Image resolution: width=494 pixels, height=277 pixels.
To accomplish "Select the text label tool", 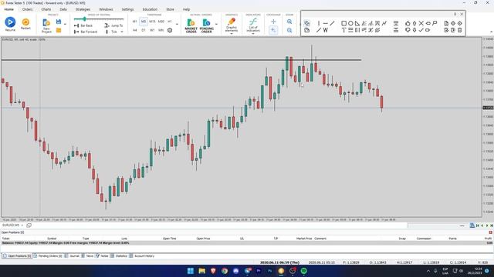I will tap(343, 30).
